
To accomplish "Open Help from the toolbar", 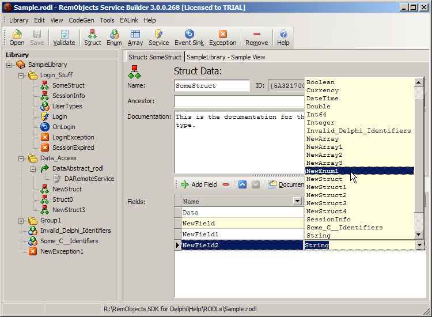I will tap(283, 37).
